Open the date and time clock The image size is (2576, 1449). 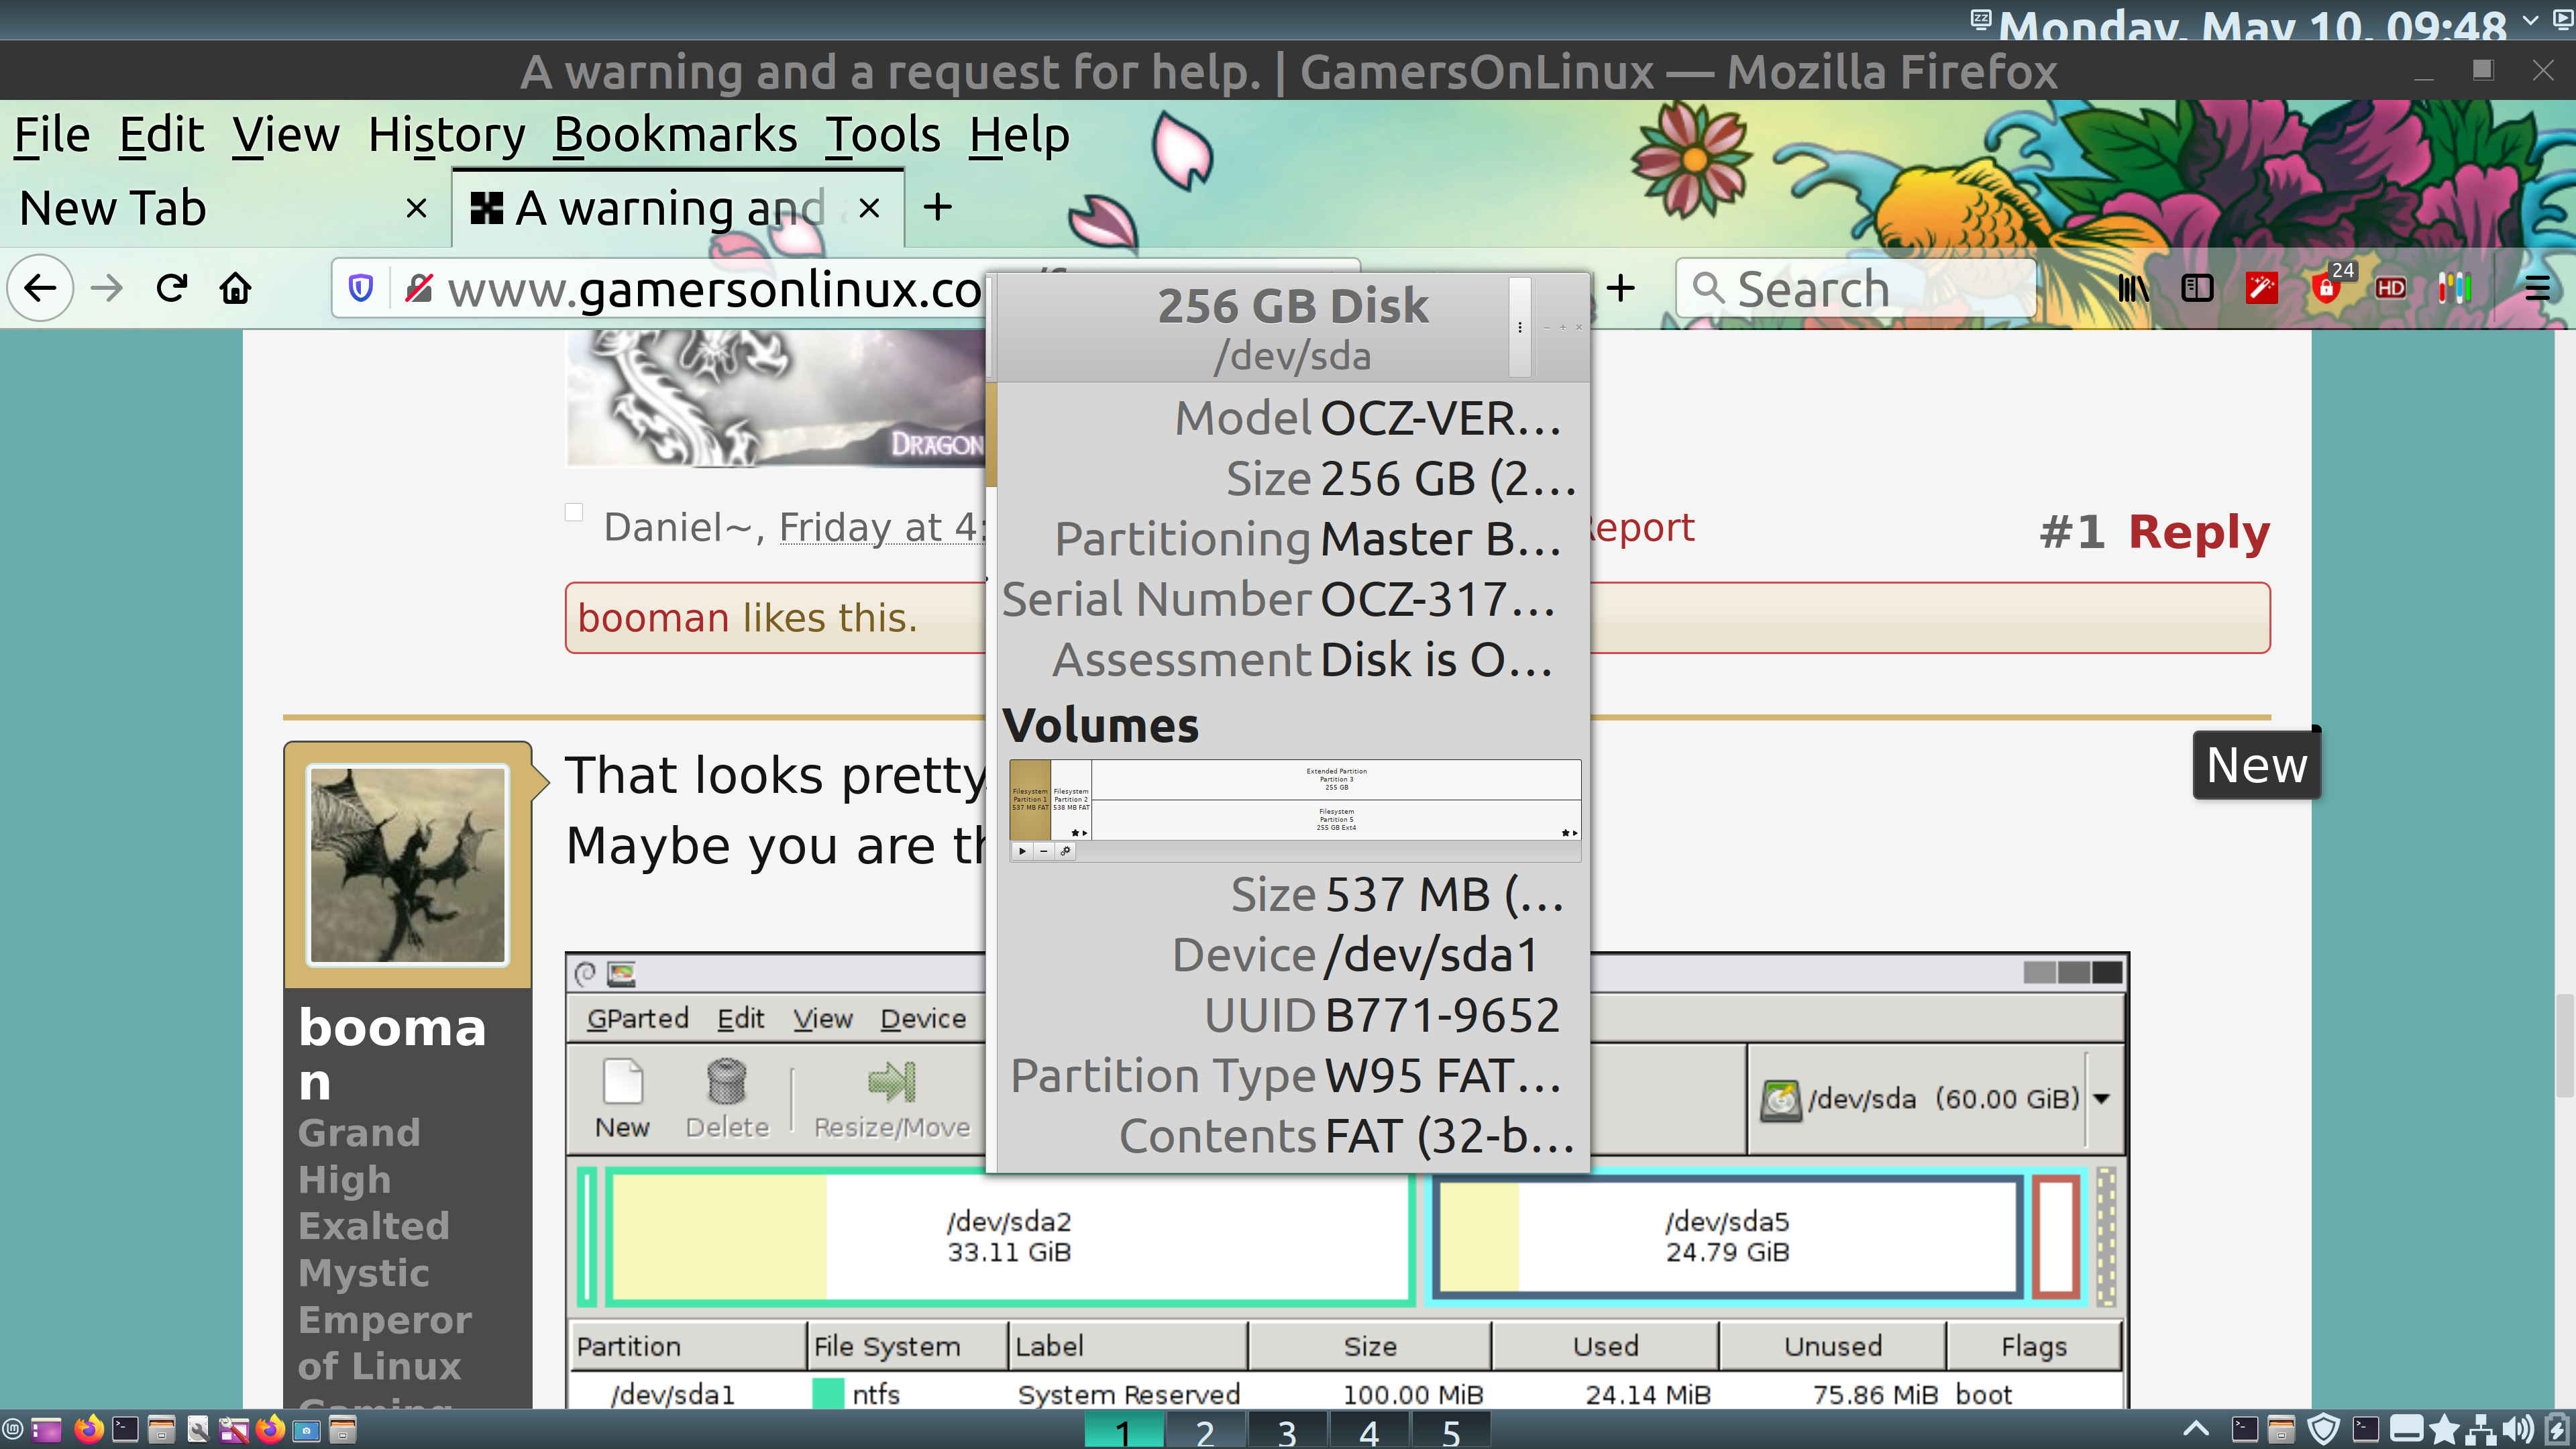2253,25
